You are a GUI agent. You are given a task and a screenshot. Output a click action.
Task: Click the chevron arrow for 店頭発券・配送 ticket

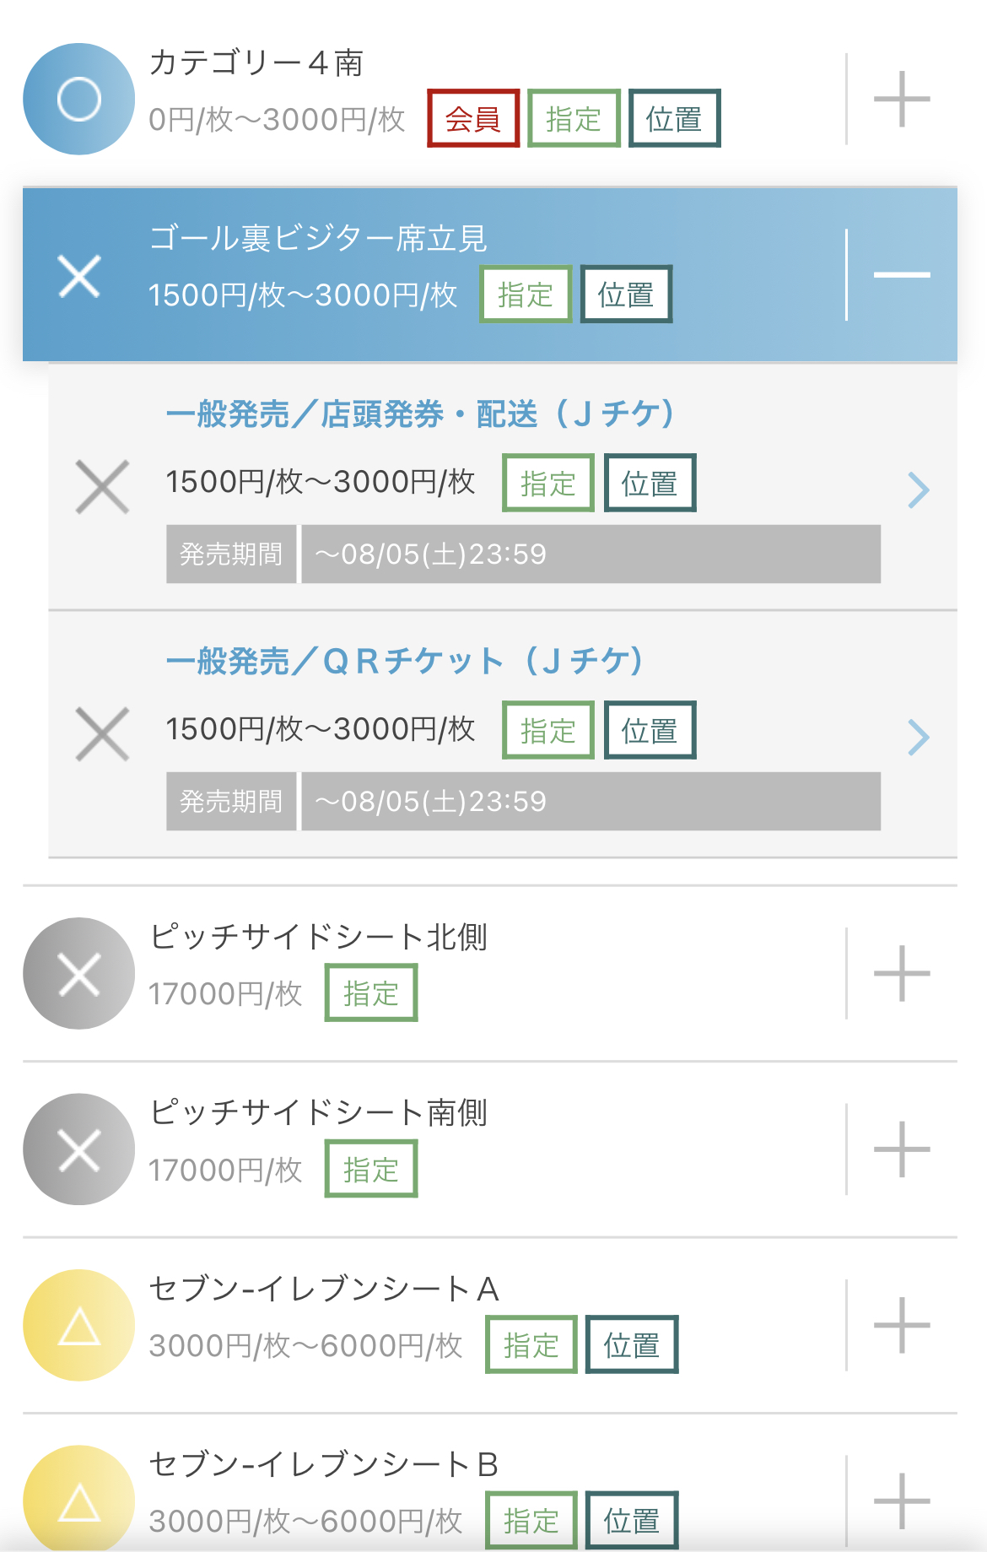click(918, 490)
